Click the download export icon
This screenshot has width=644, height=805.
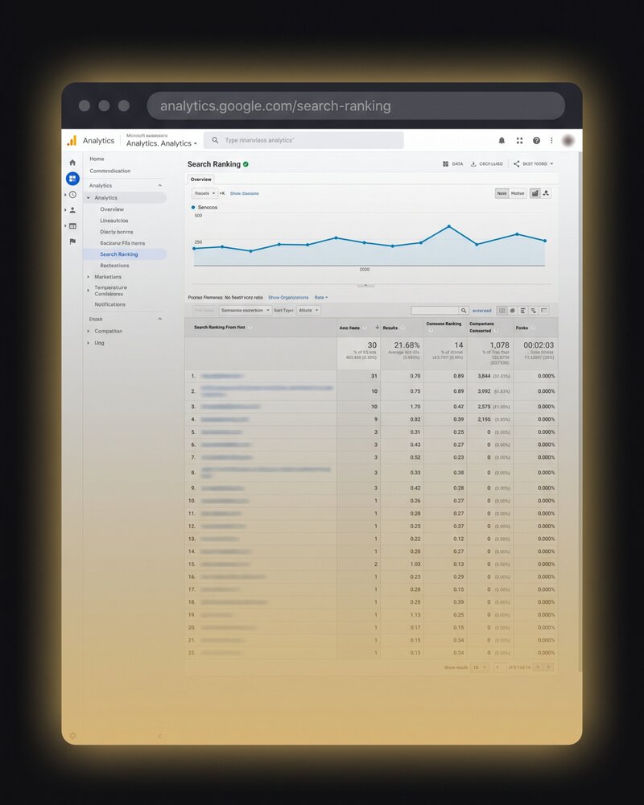473,163
